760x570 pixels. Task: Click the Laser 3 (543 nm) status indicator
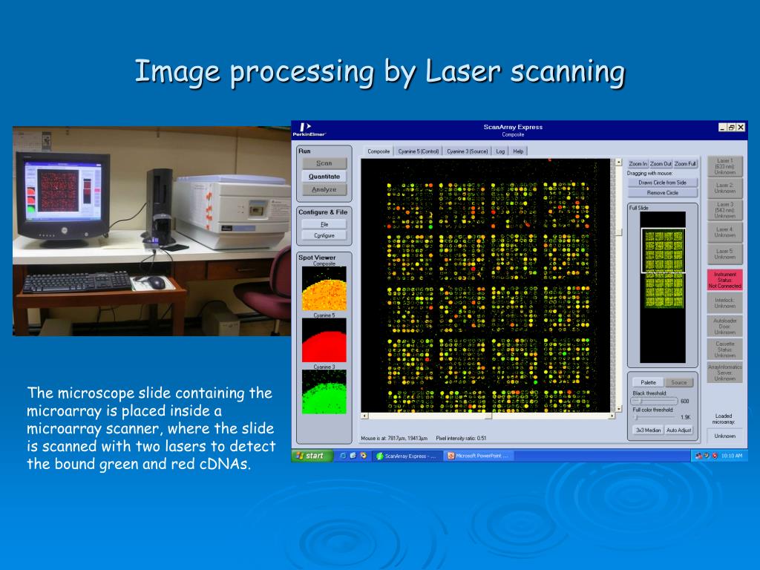(x=724, y=210)
